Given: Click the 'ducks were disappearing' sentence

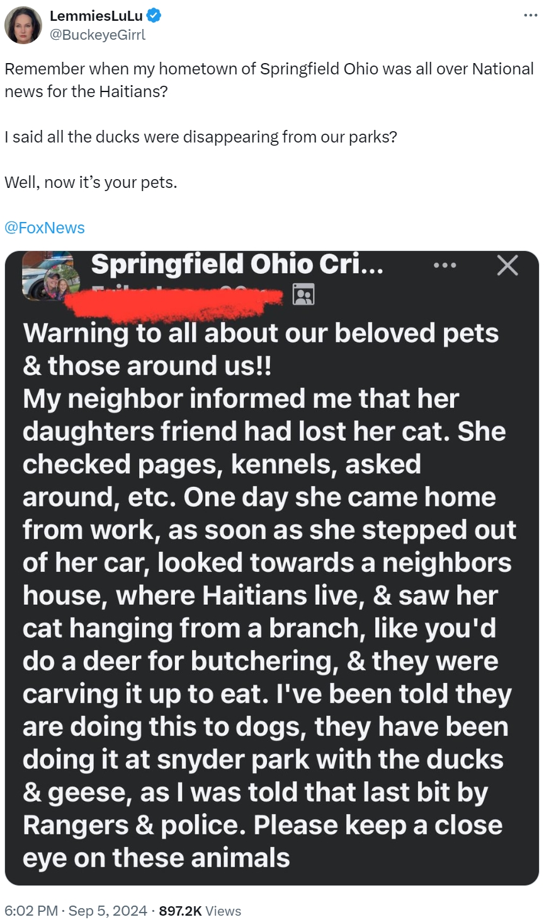Looking at the screenshot, I should coord(201,137).
